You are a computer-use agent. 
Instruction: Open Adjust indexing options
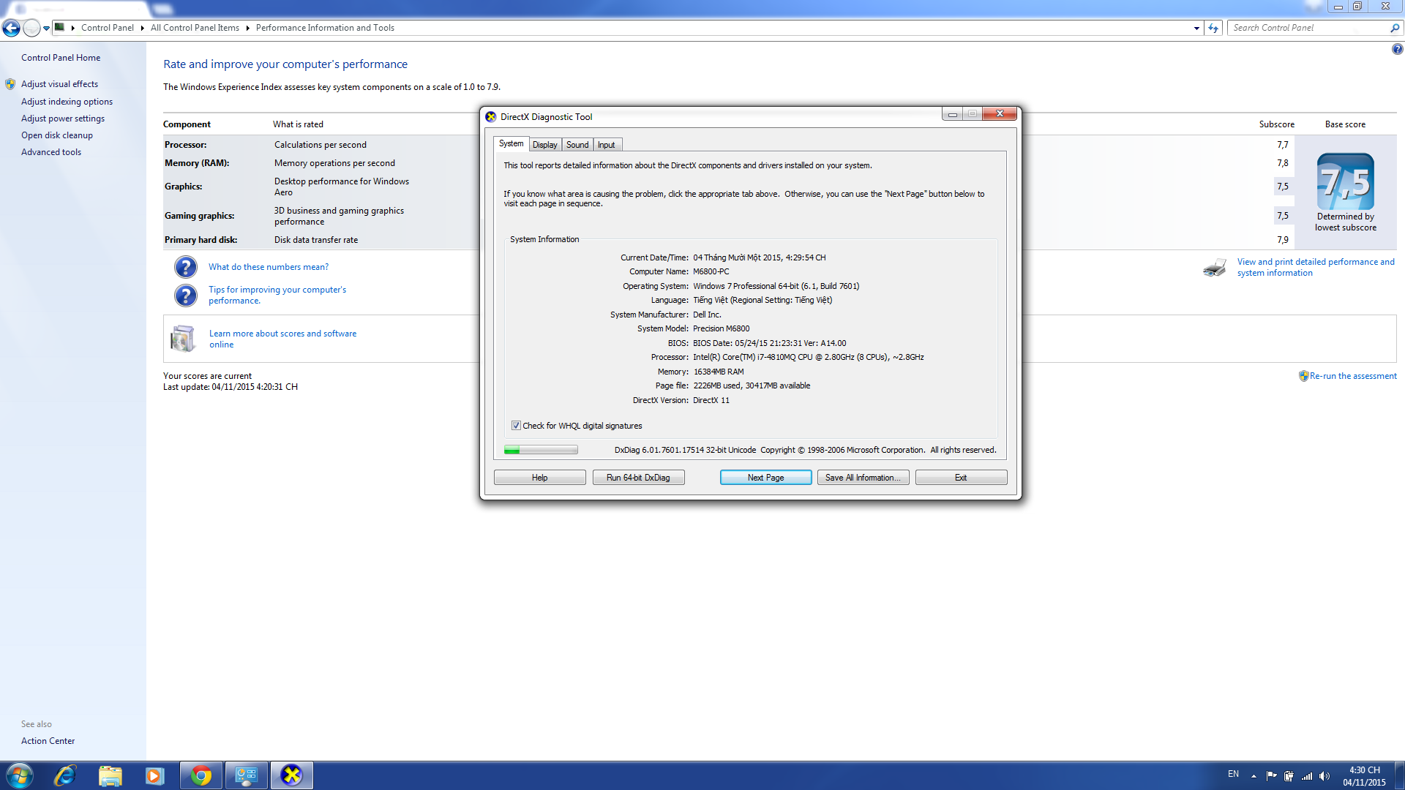[x=67, y=102]
